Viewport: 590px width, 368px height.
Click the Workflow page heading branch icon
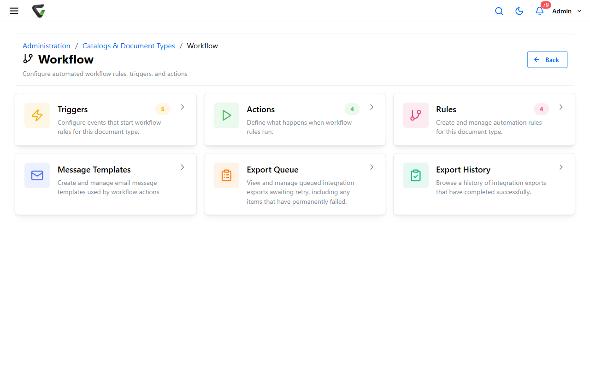click(28, 59)
